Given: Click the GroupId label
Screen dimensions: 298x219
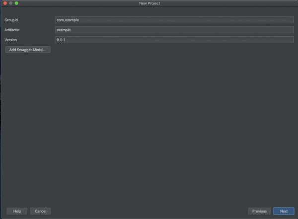Looking at the screenshot, I should click(11, 20).
